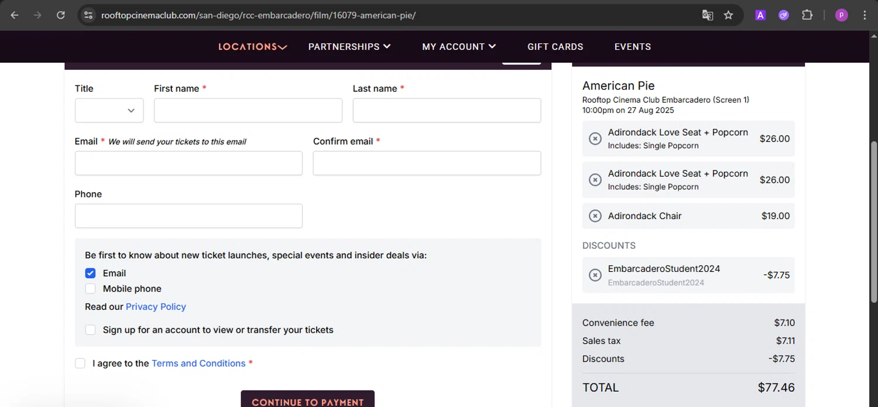Open the Events page
This screenshot has width=878, height=407.
coord(633,47)
